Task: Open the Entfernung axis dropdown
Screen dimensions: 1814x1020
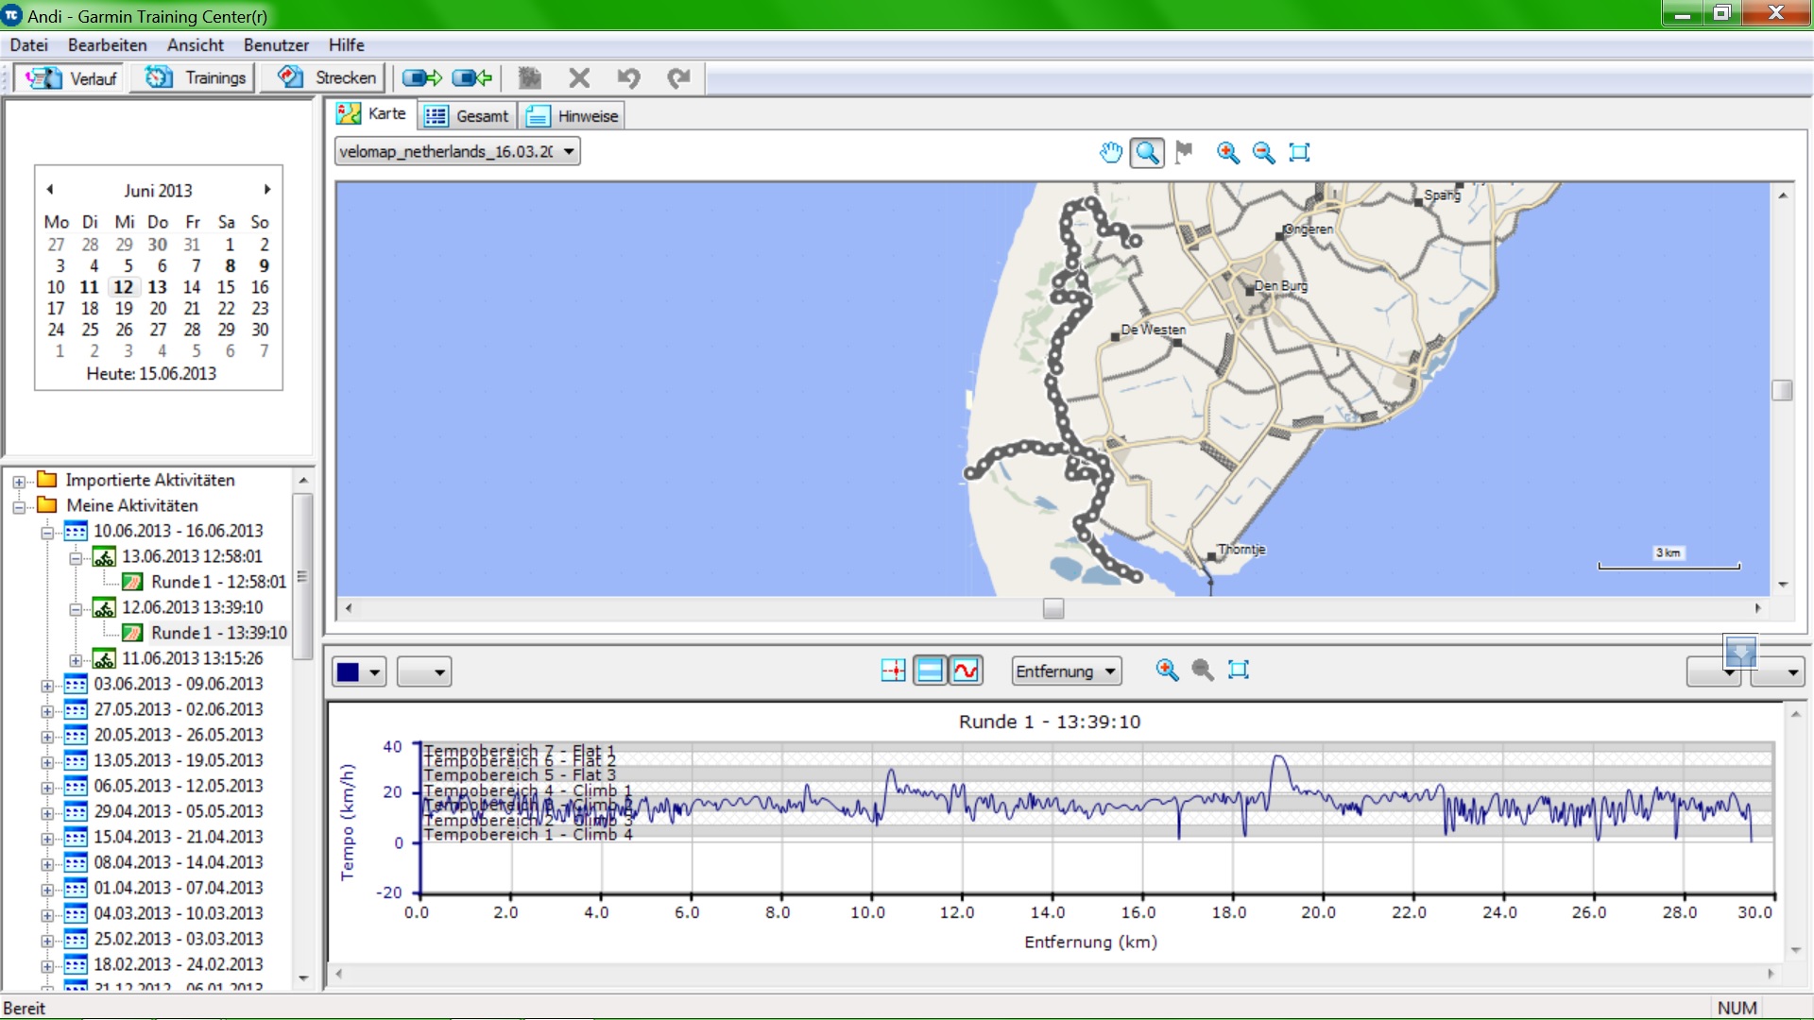Action: pos(1066,671)
